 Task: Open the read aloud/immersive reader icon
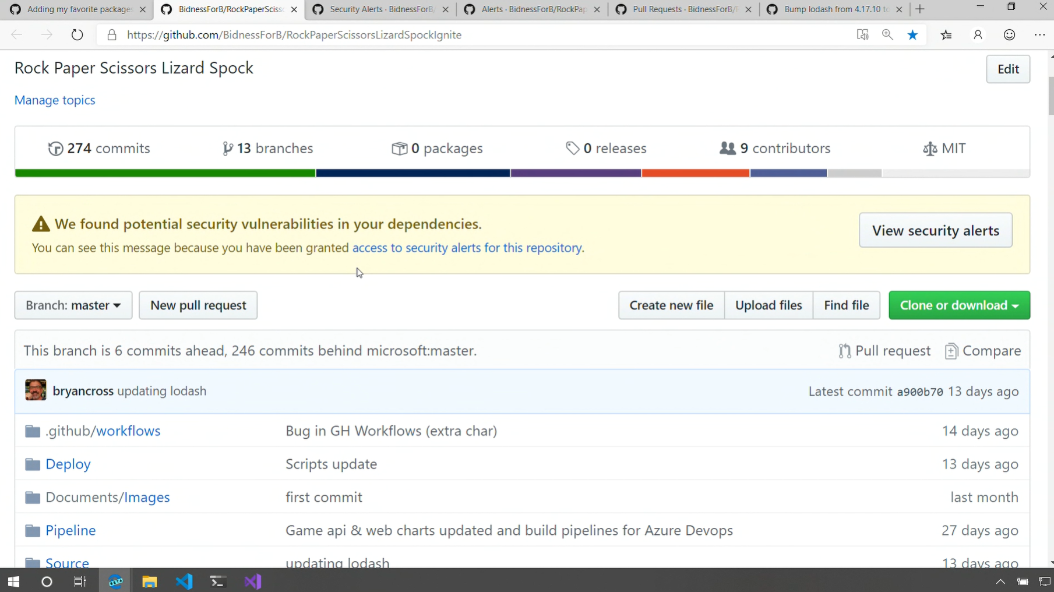tap(862, 35)
